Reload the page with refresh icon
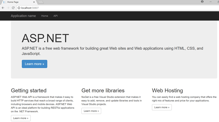The height and width of the screenshot is (122, 219). [x=13, y=8]
